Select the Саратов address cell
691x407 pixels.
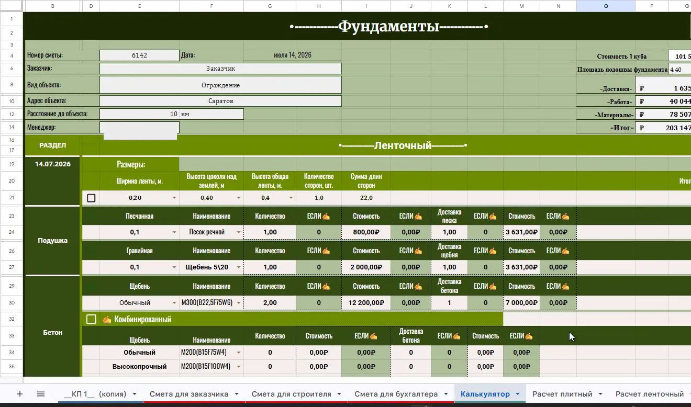(220, 101)
